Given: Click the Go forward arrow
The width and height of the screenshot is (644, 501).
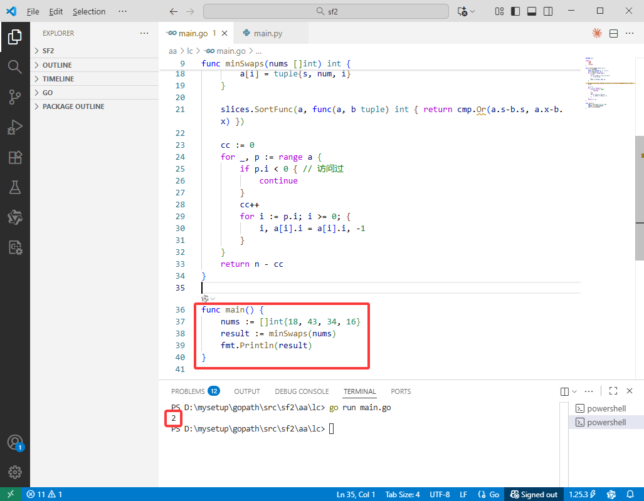Looking at the screenshot, I should tap(190, 11).
